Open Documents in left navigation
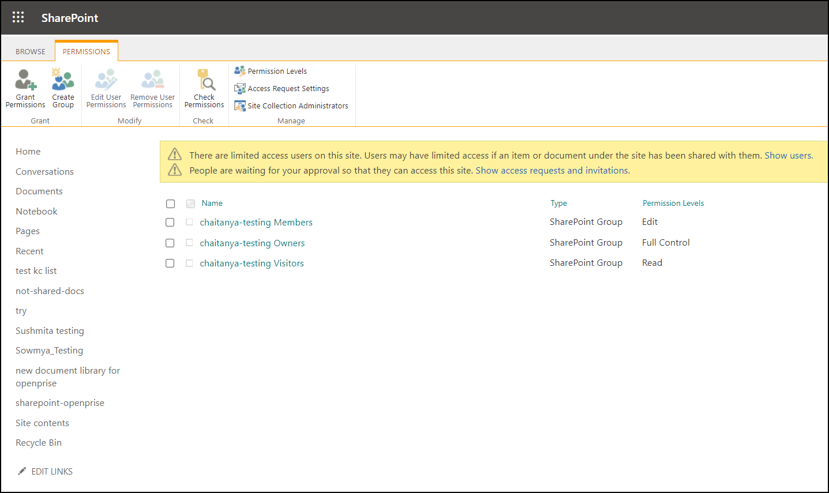This screenshot has height=493, width=829. pos(39,191)
